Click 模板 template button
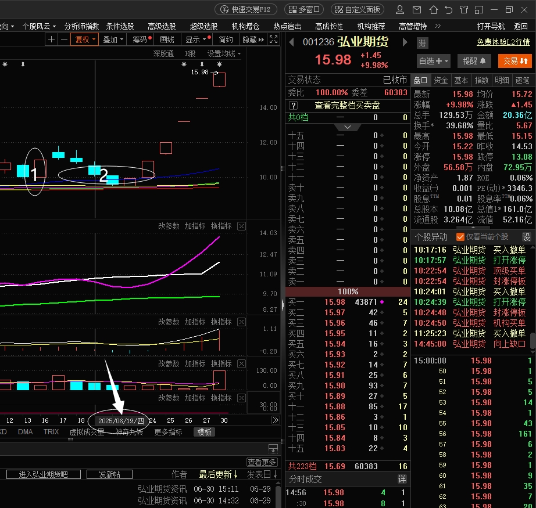This screenshot has width=536, height=508. coord(204,432)
